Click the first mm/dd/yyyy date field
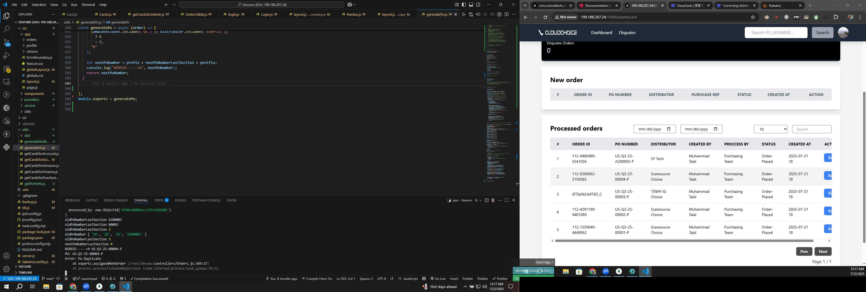 654,129
